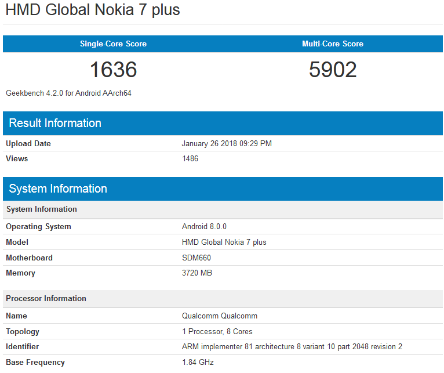Click the Views label
444x373 pixels.
point(17,158)
